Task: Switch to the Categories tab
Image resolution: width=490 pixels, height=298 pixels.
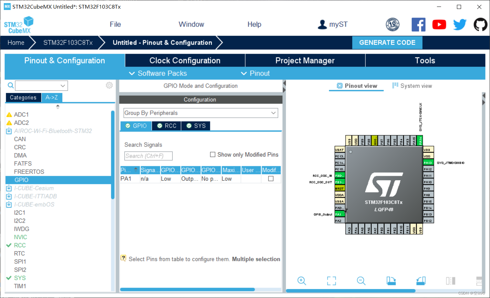Action: (x=23, y=98)
